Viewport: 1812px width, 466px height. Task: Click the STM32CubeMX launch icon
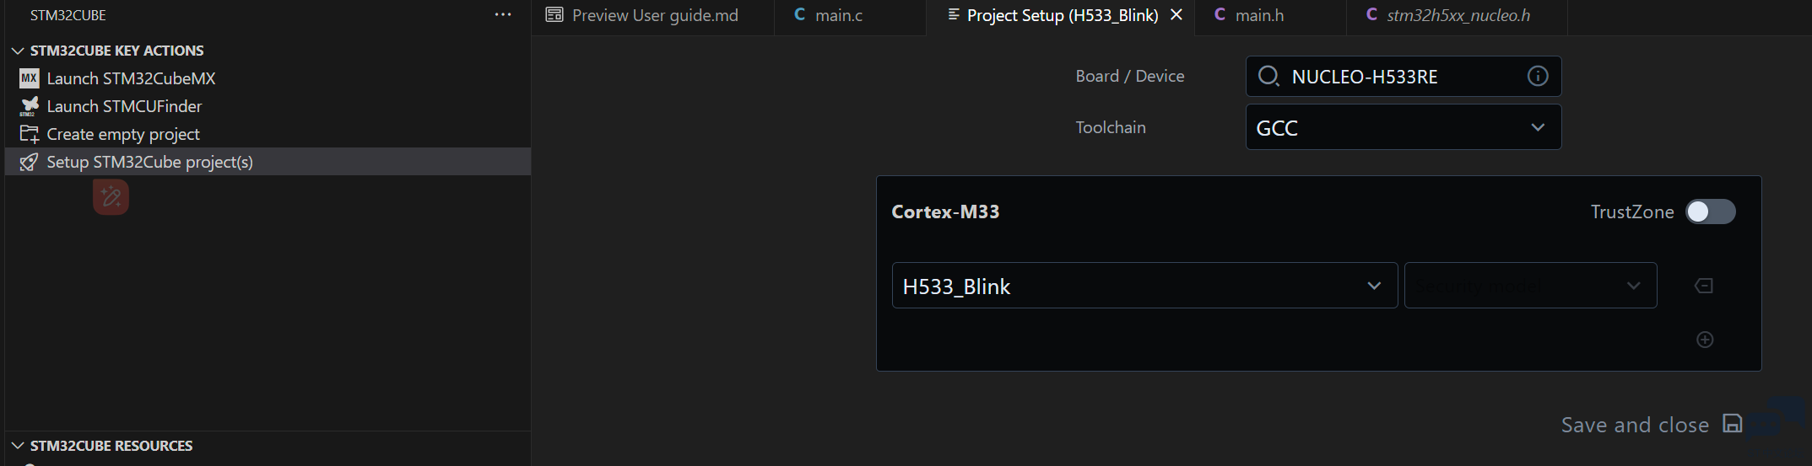(x=29, y=78)
